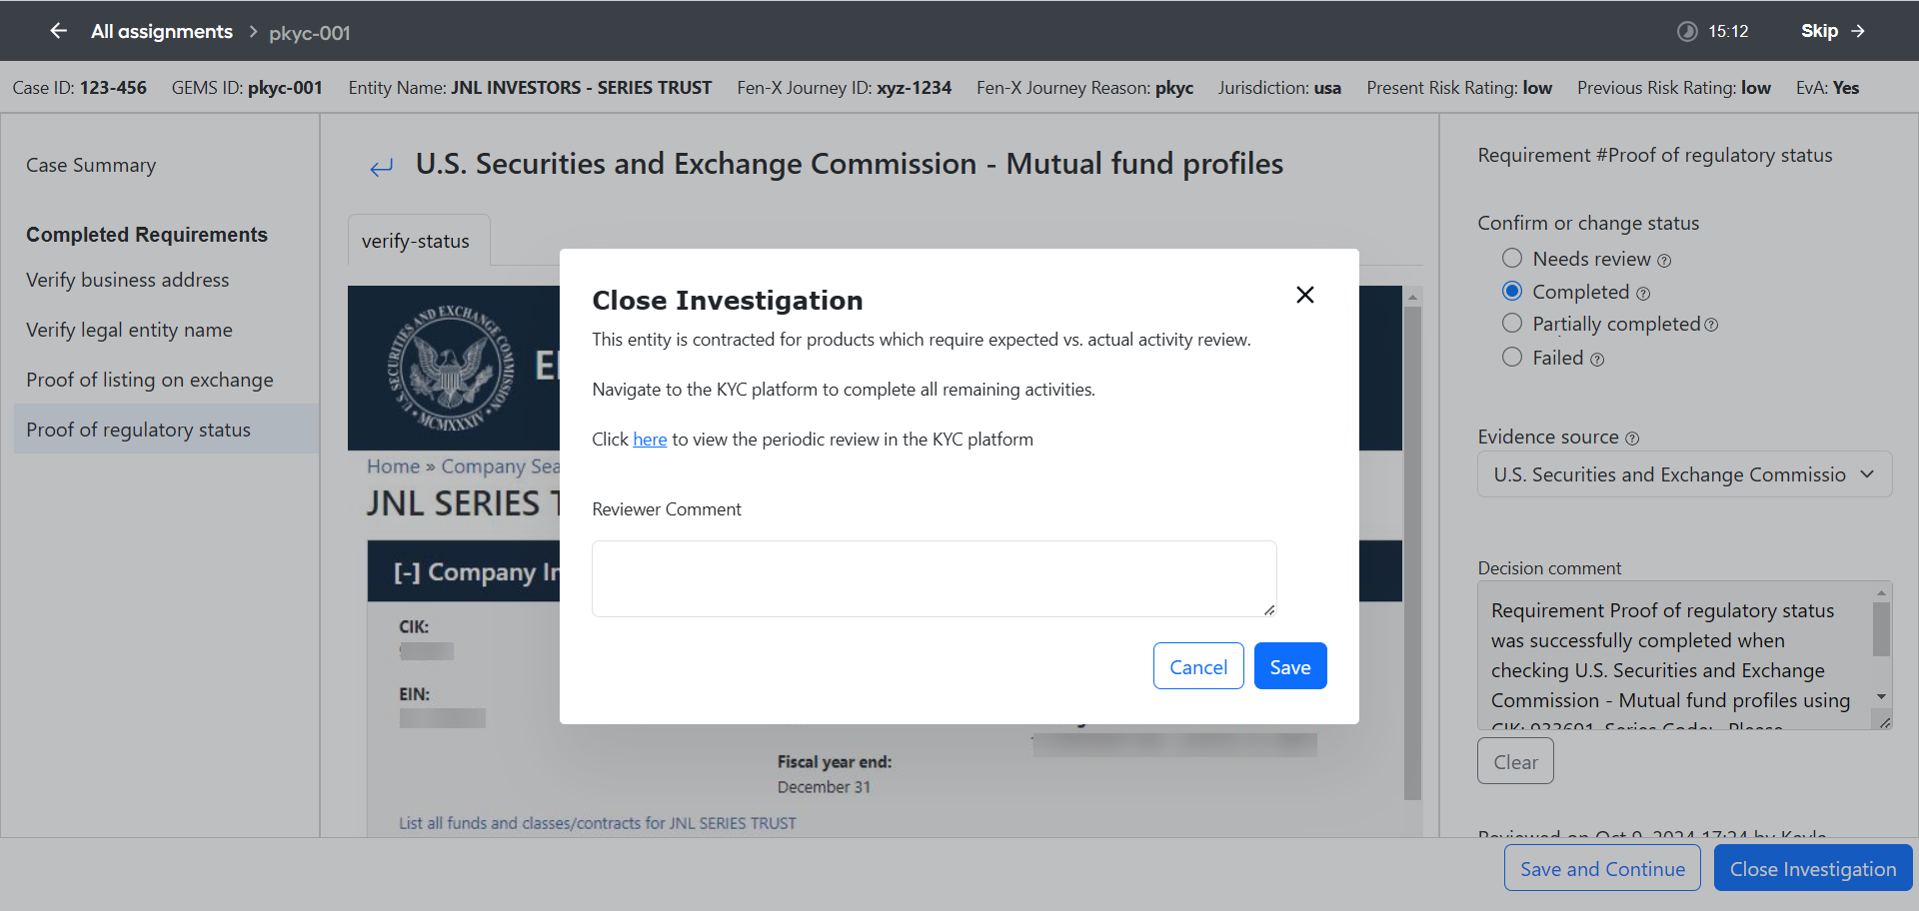The width and height of the screenshot is (1919, 911).
Task: Click the Jurisdiction usa value
Action: [1327, 88]
